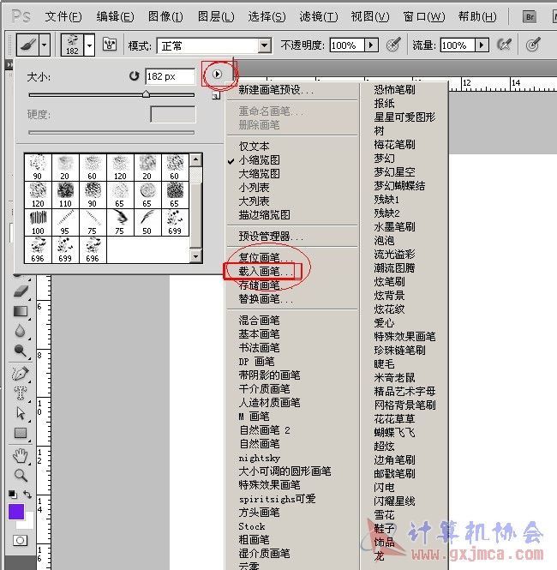Select the Hand tool
The height and width of the screenshot is (570, 557).
[21, 455]
